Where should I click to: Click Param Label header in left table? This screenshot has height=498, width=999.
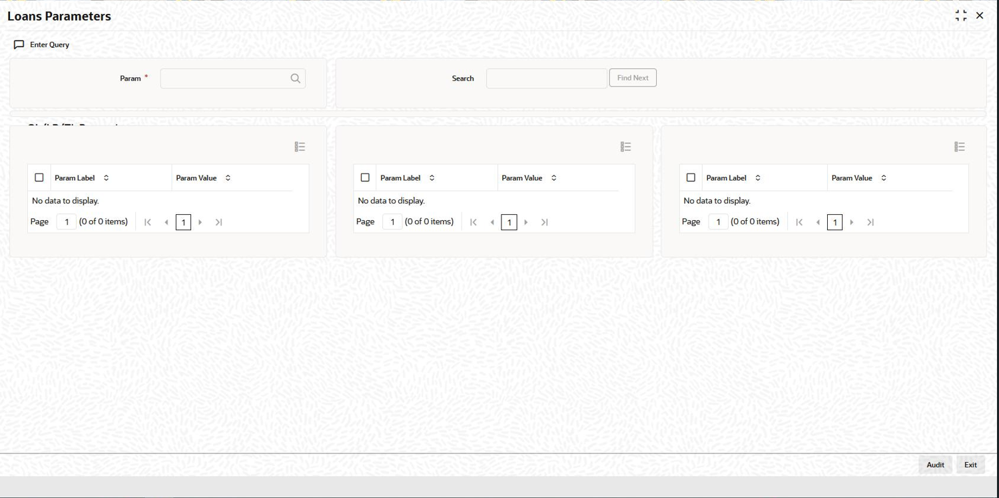75,178
